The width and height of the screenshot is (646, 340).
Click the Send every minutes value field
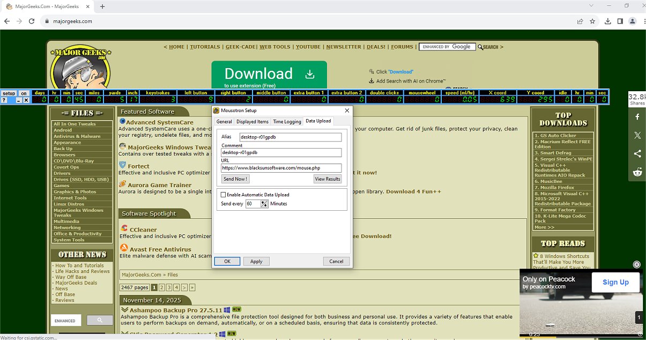(253, 204)
